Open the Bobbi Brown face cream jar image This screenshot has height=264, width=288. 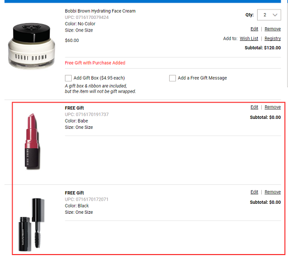31,46
